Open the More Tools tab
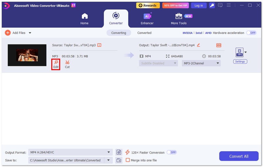This screenshot has height=167, width=263. tap(179, 19)
